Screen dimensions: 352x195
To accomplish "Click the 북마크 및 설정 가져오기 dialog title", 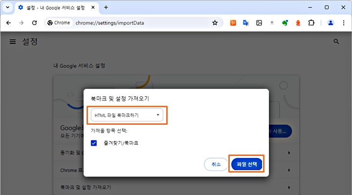I will [120, 98].
